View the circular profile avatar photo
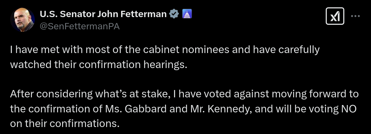 pos(22,20)
